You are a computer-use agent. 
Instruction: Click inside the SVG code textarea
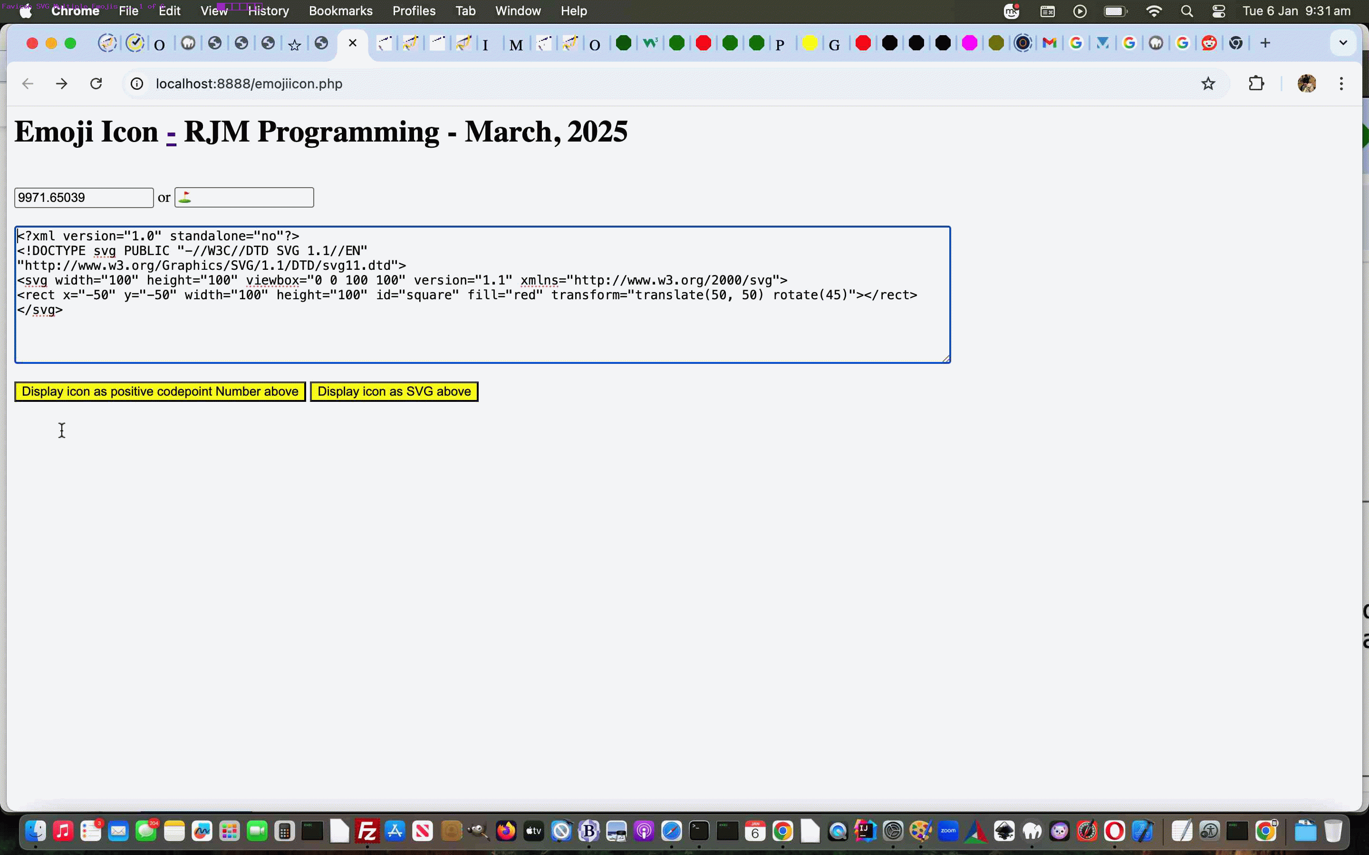(482, 333)
